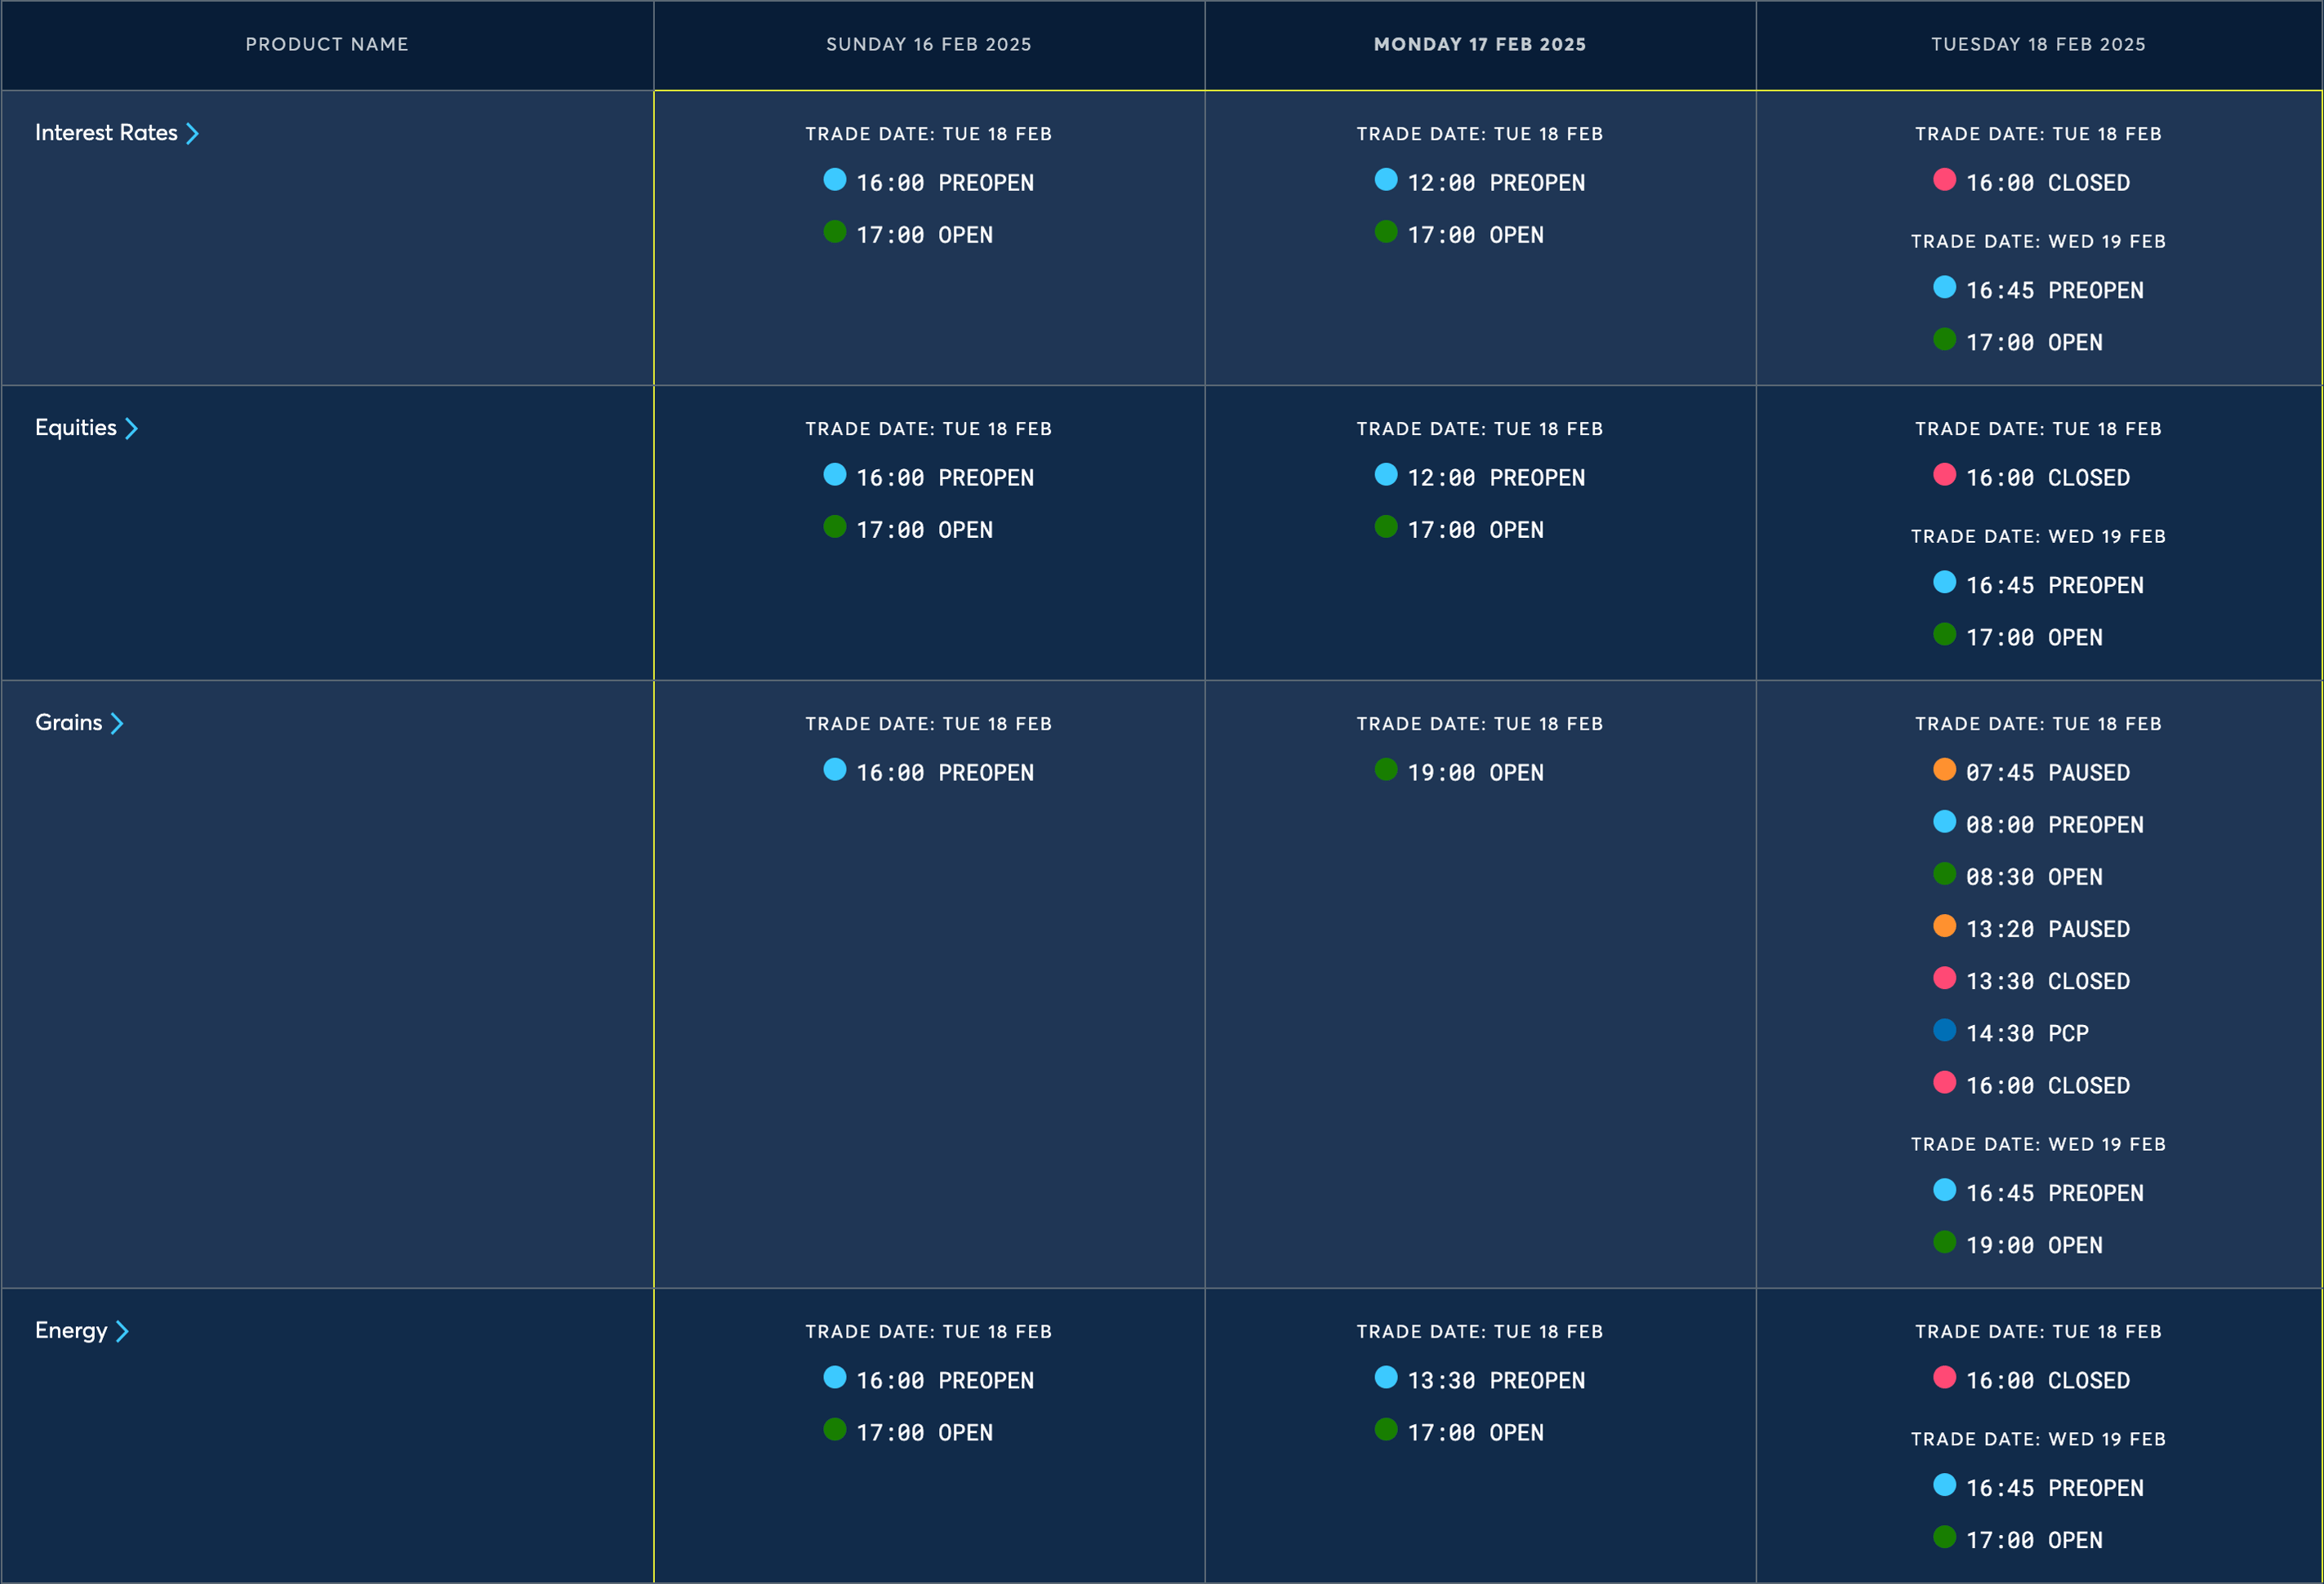Click Equities Tuesday 17:00 OPEN text
2324x1584 pixels.
point(2034,637)
